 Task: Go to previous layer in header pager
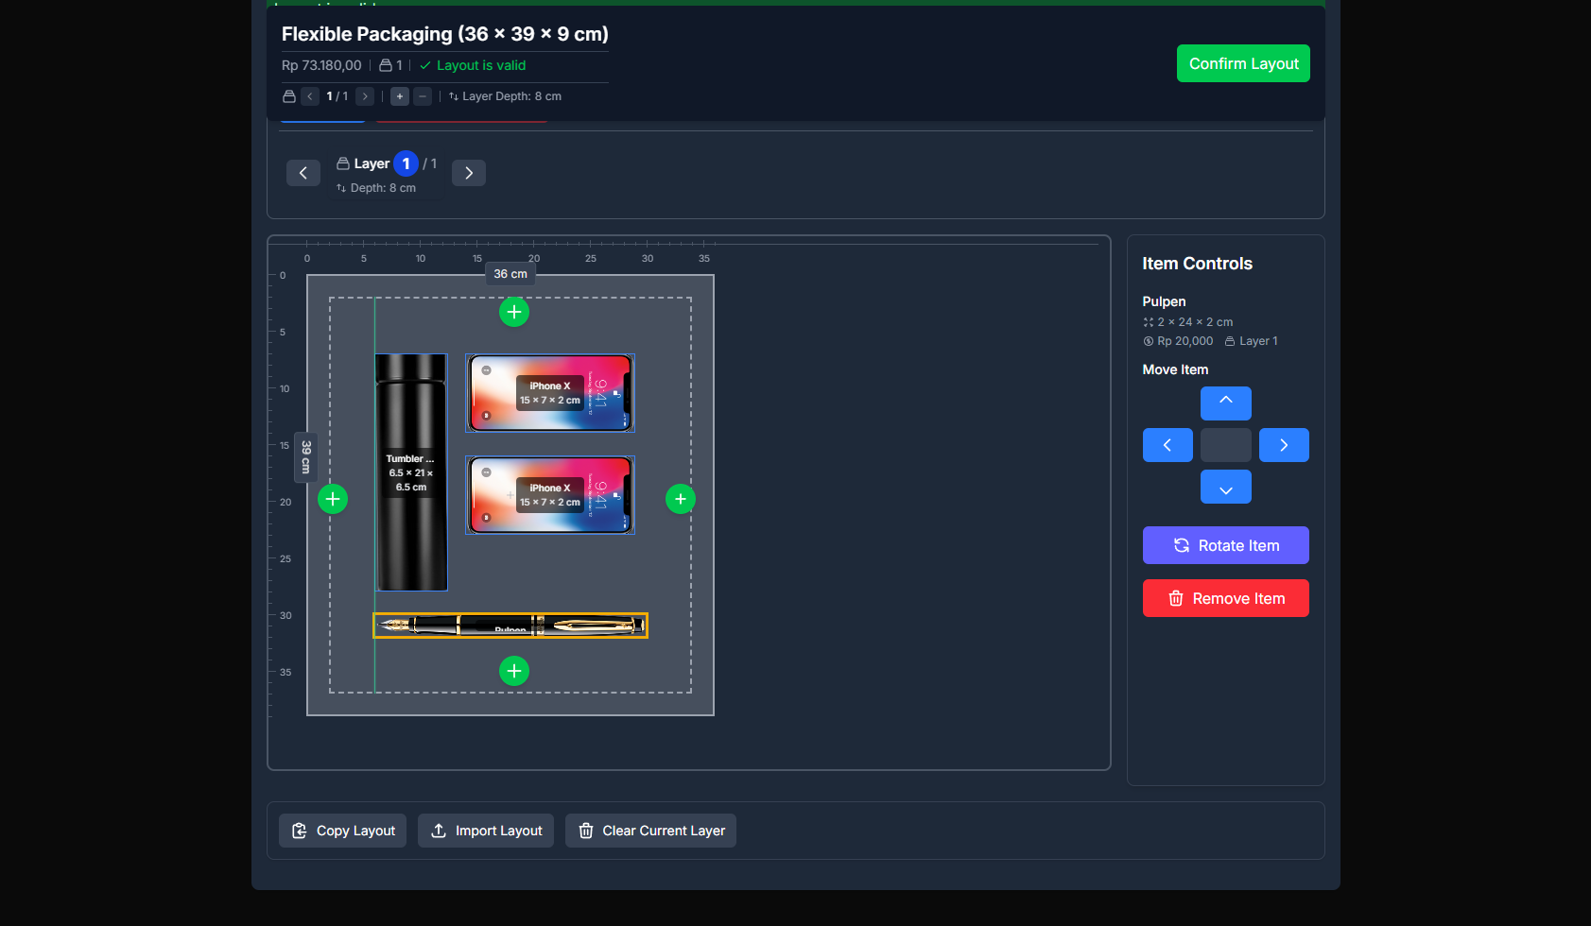[310, 96]
